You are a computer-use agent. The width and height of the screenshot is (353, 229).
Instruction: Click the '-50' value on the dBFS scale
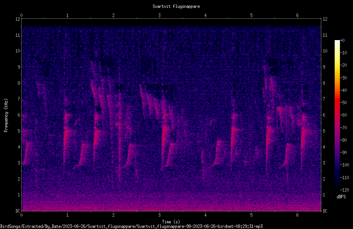point(343,103)
